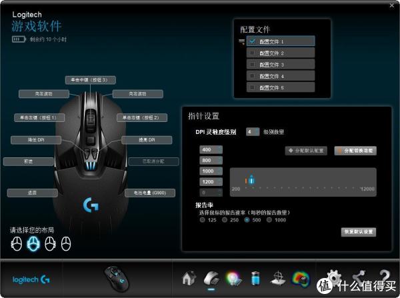Click the 向左滚动 assignment label

44,94
